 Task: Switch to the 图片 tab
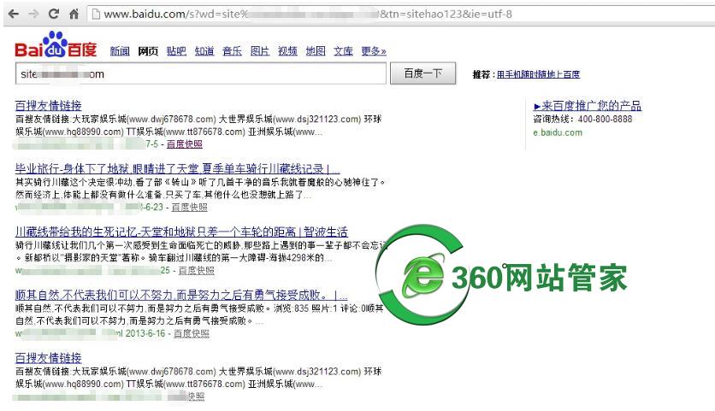point(260,51)
